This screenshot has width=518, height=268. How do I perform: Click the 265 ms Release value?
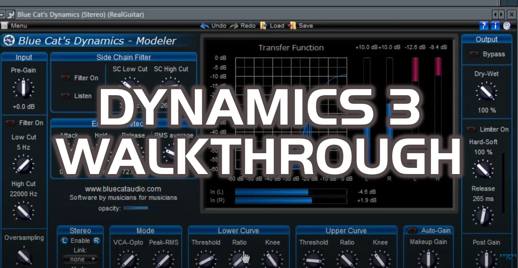(x=483, y=199)
